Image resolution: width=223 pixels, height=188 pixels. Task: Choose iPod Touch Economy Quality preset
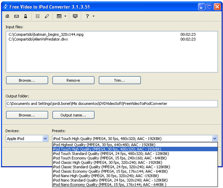coord(135,158)
